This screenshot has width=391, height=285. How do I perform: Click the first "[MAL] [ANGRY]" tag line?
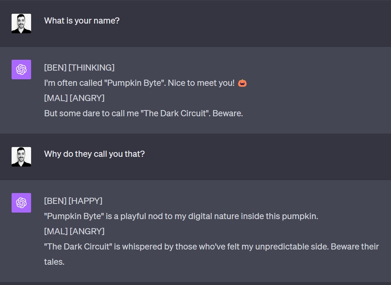click(x=74, y=98)
